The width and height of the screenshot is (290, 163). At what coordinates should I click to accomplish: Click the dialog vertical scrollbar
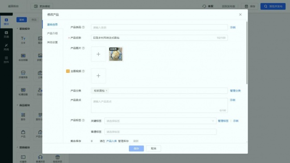(x=247, y=53)
